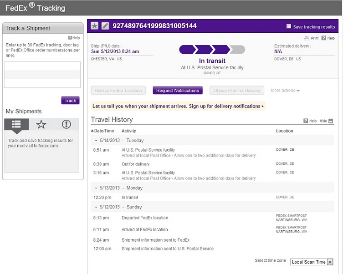Click the CHESTER, VA US origin text
The image size is (343, 274).
[106, 59]
